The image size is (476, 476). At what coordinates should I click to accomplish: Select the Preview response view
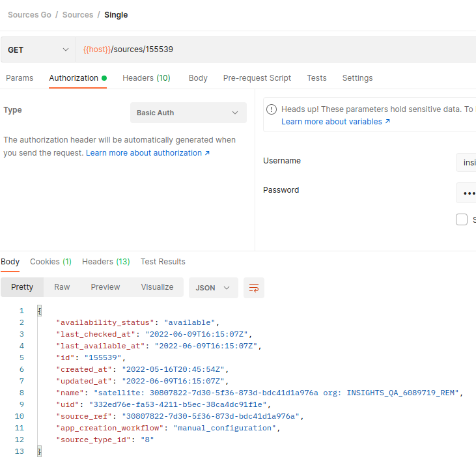pyautogui.click(x=105, y=287)
